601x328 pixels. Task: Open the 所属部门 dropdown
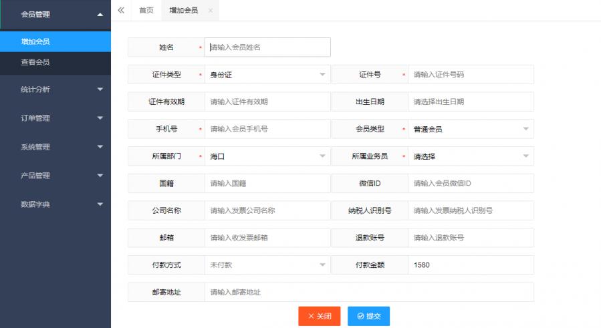pos(267,156)
